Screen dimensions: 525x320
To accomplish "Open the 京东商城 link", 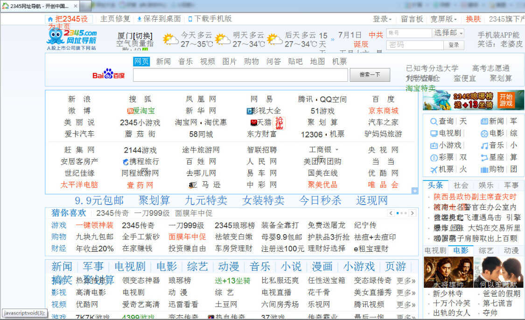I will tap(384, 111).
